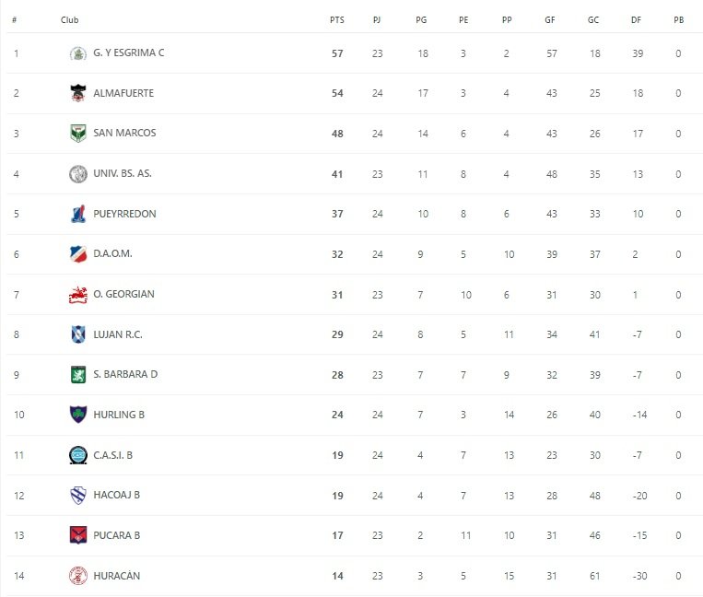The width and height of the screenshot is (703, 597).
Task: Click the GF column header
Action: click(550, 19)
